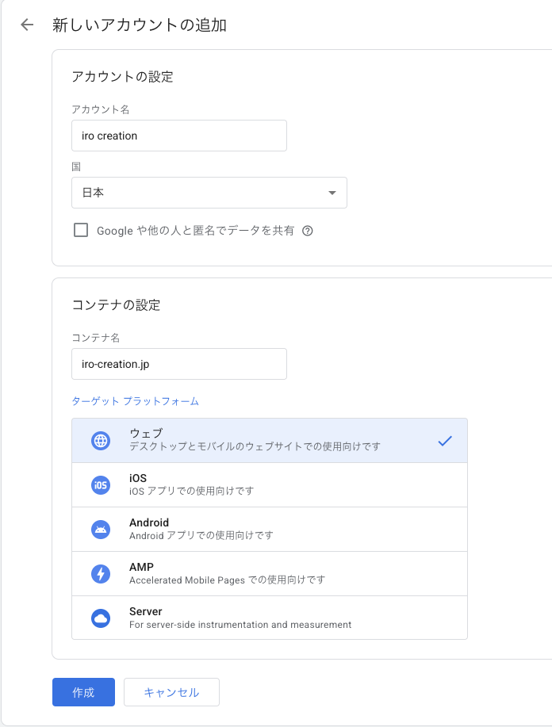Focus the コンテナ名 field with iro-creation.jp

(x=178, y=364)
